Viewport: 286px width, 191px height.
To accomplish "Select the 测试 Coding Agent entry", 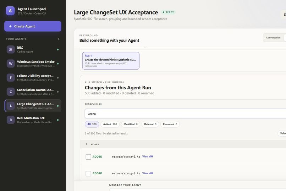I will coord(33,49).
